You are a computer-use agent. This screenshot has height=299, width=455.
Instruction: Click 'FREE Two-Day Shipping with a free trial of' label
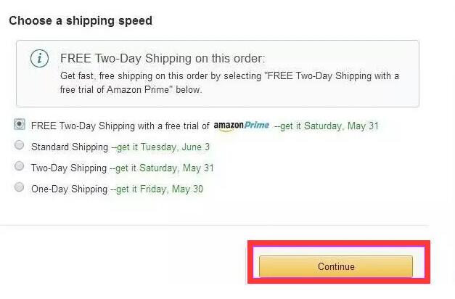[x=120, y=126]
